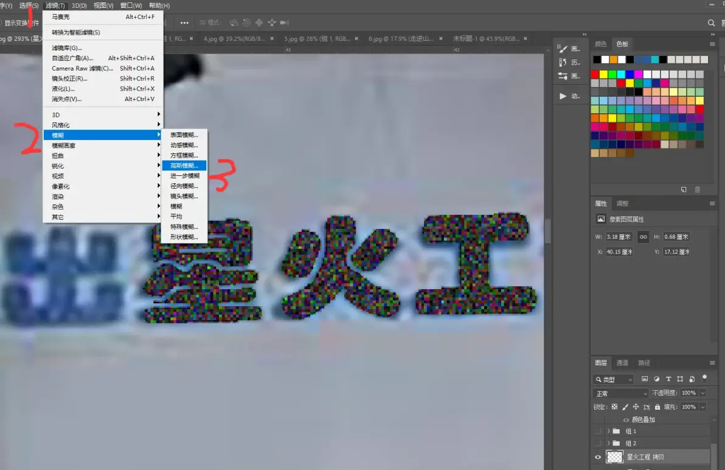Open the History panel icon
Image resolution: width=725 pixels, height=470 pixels.
[562, 62]
